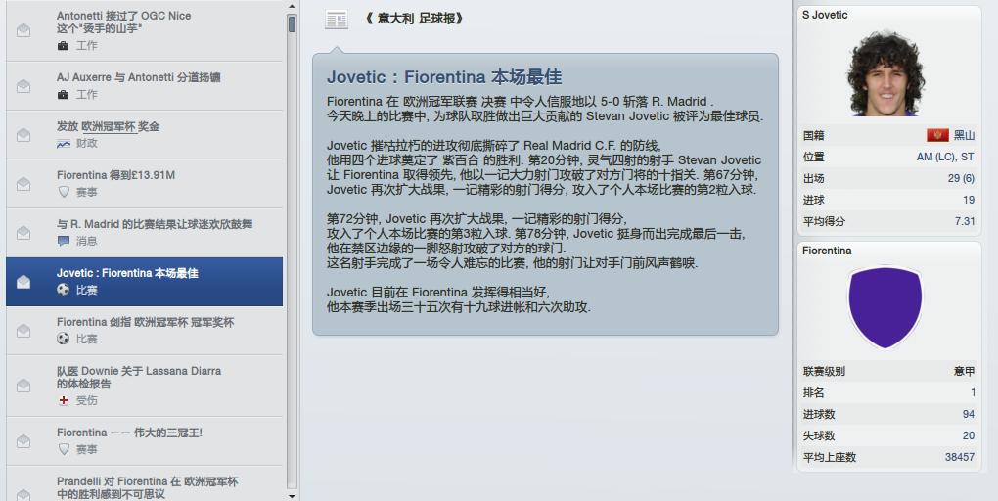Click envelope icon beside 伟大的三冠王 message
The image size is (998, 501).
coord(23,441)
